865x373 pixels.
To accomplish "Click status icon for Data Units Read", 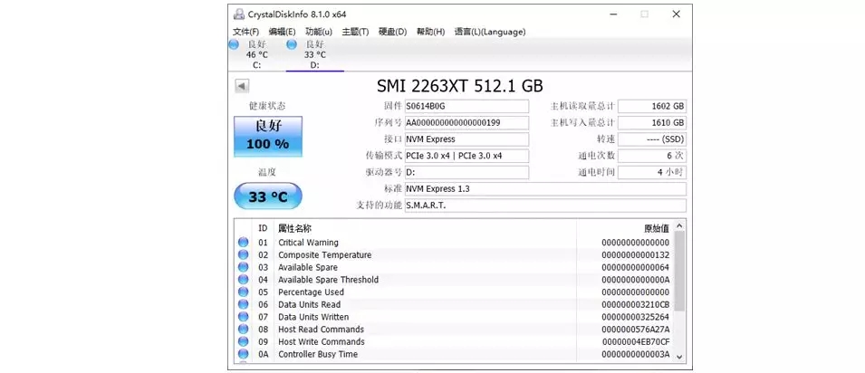I will coord(244,304).
